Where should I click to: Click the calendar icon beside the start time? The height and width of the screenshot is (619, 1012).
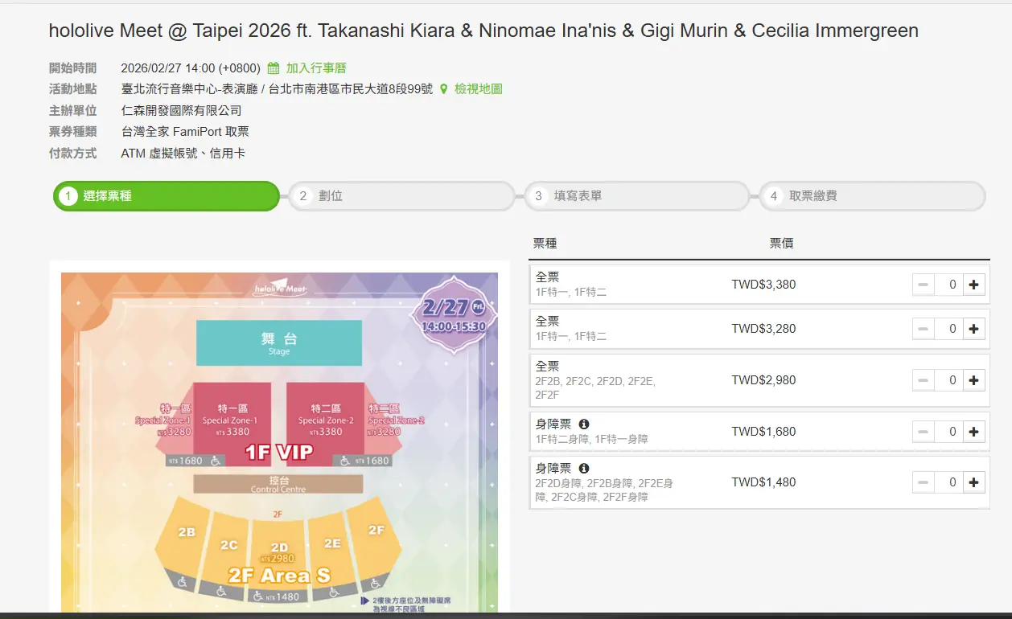(274, 68)
